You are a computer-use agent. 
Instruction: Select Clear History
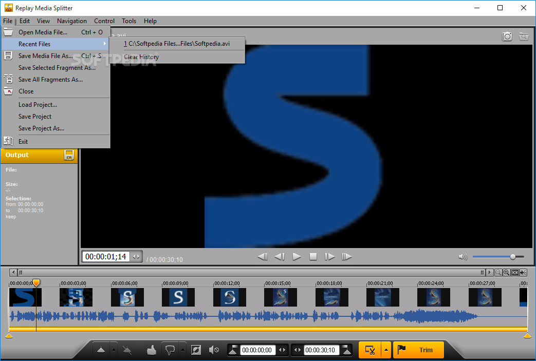tap(177, 57)
